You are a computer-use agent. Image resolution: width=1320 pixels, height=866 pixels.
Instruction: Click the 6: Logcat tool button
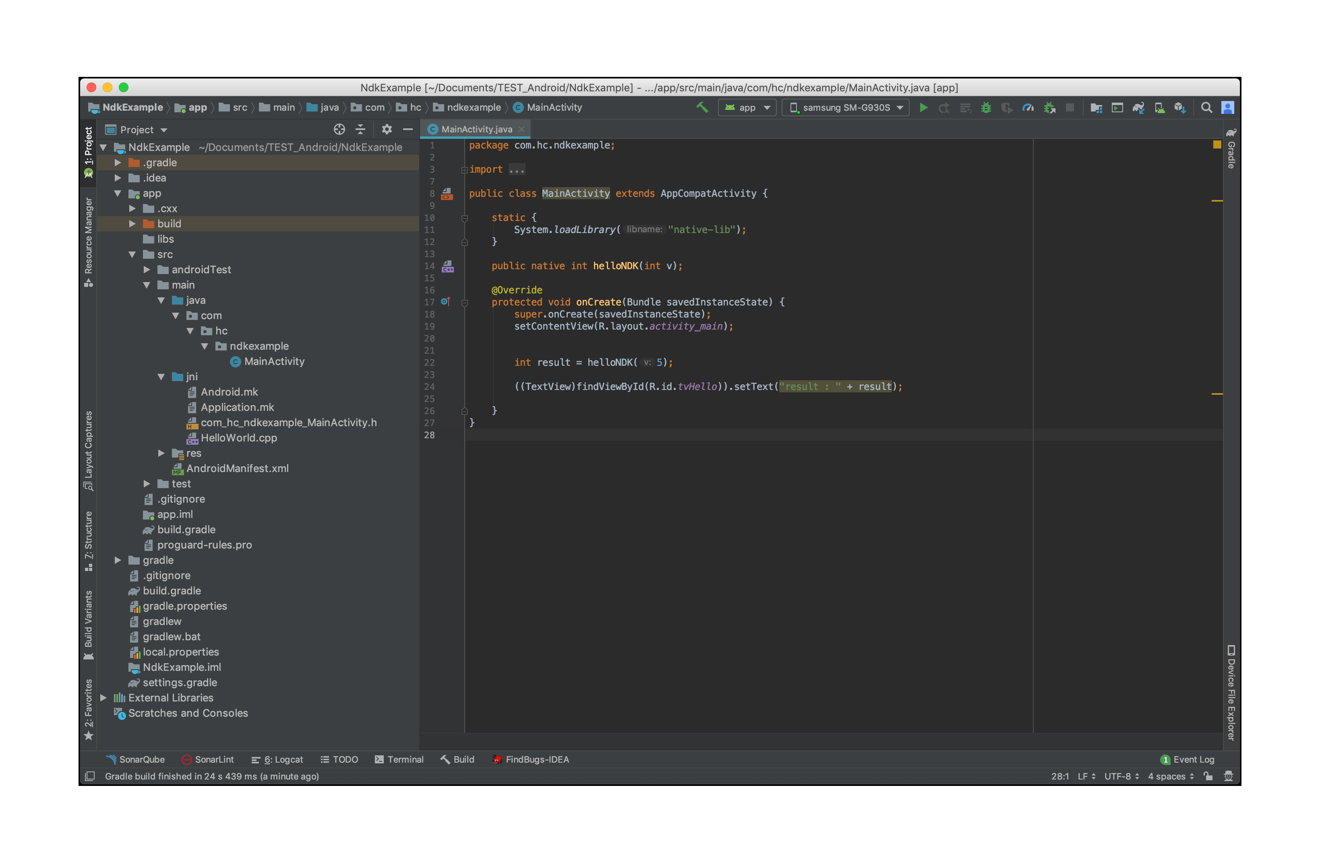(277, 759)
